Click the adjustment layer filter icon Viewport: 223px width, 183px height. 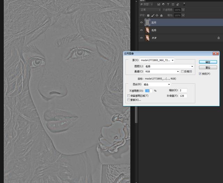163,4
